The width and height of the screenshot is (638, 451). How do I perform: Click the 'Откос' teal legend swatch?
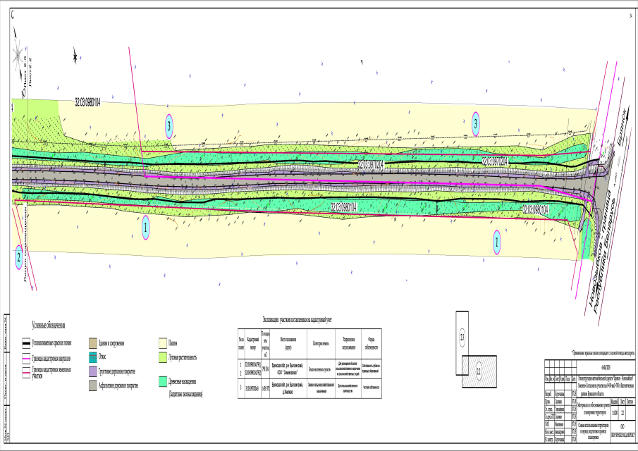coord(92,357)
